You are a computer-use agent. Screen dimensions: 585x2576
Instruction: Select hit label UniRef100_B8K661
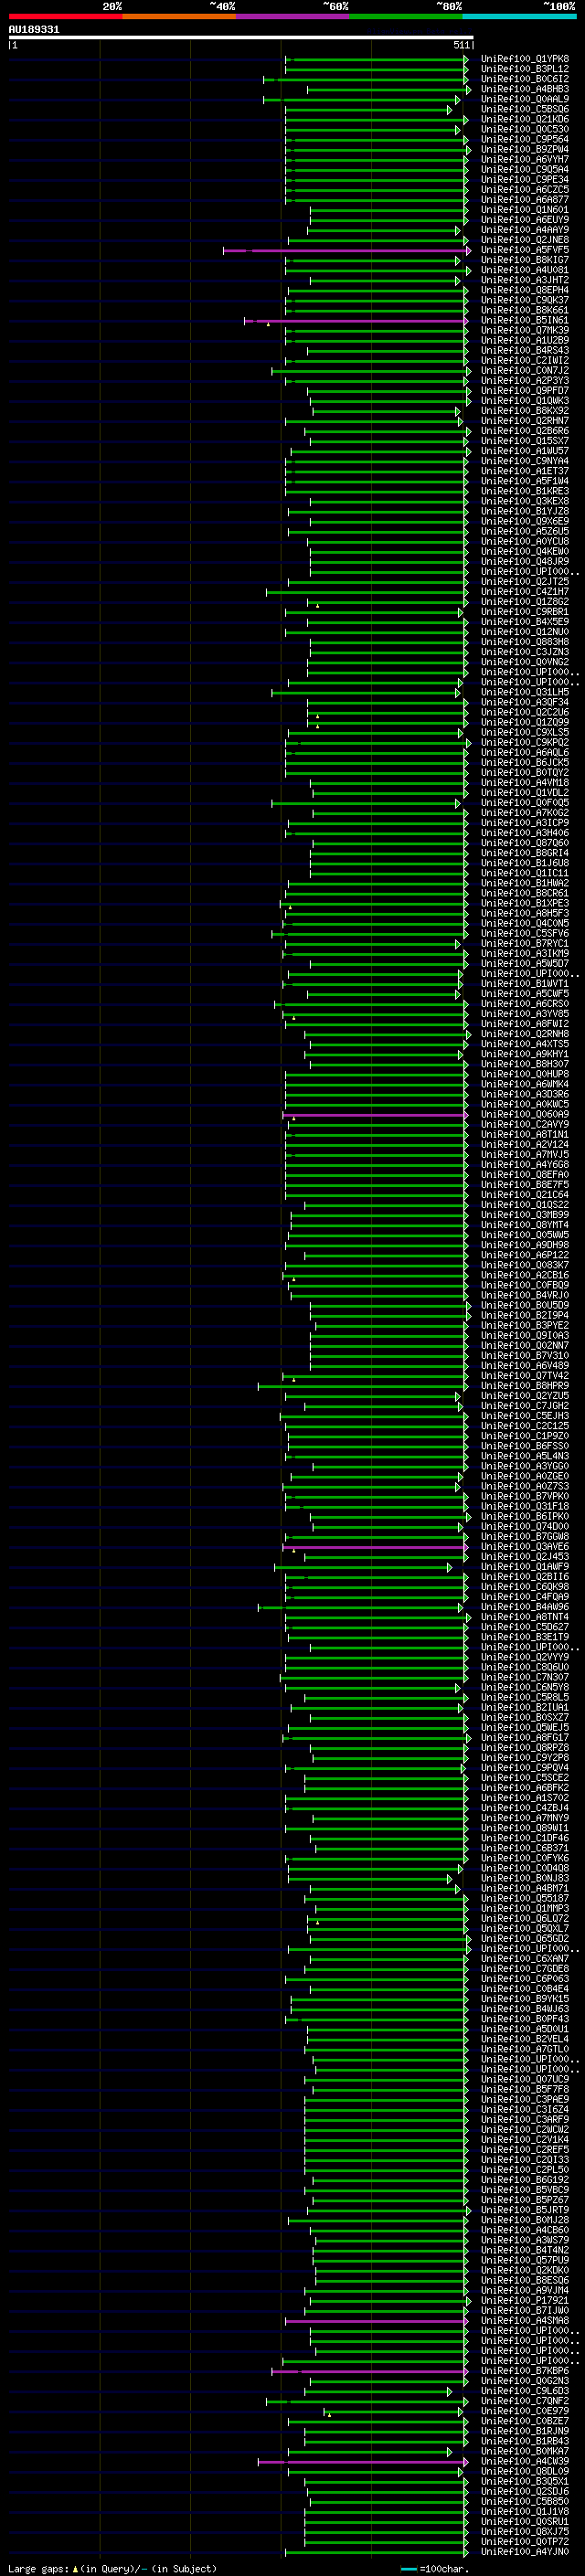coord(525,310)
